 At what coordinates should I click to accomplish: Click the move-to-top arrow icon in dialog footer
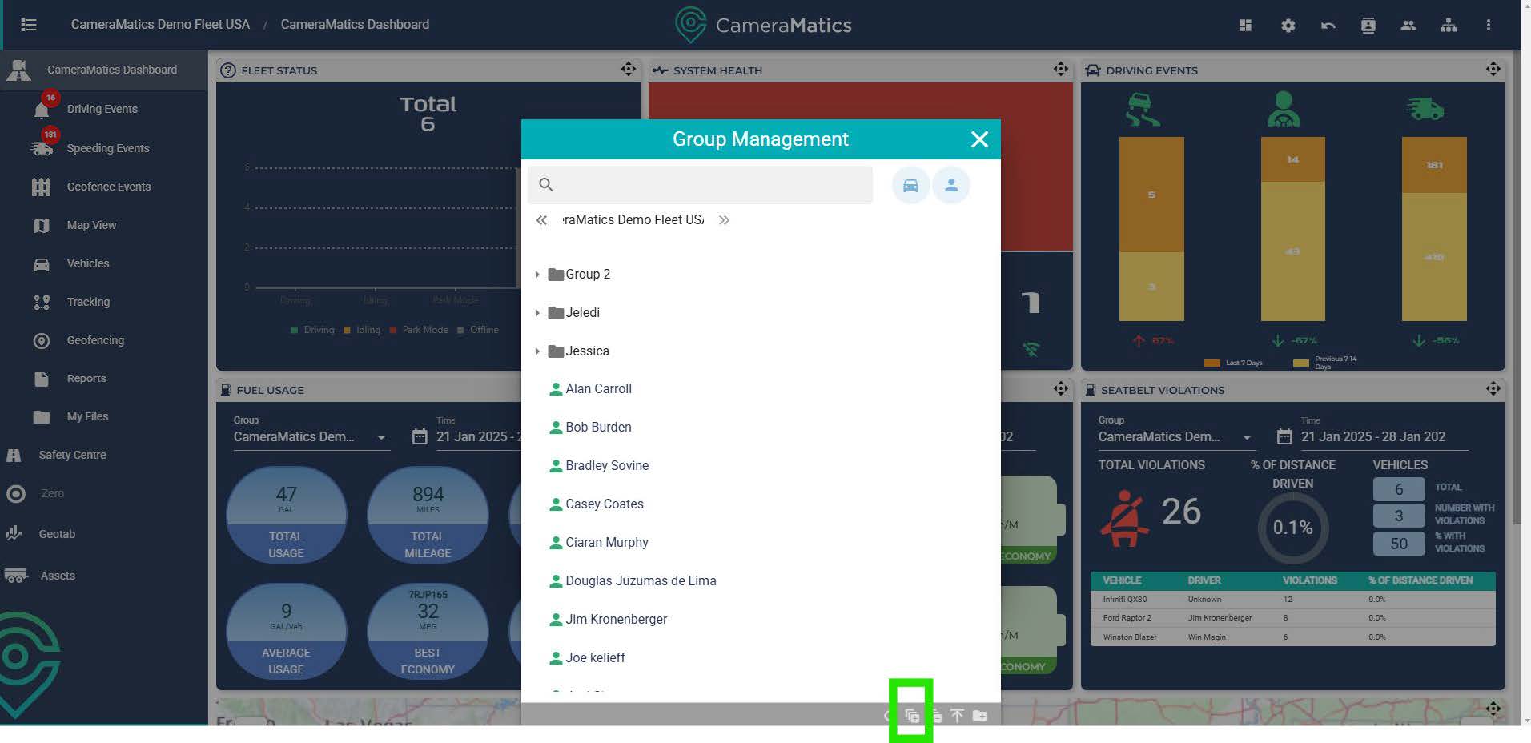(957, 715)
